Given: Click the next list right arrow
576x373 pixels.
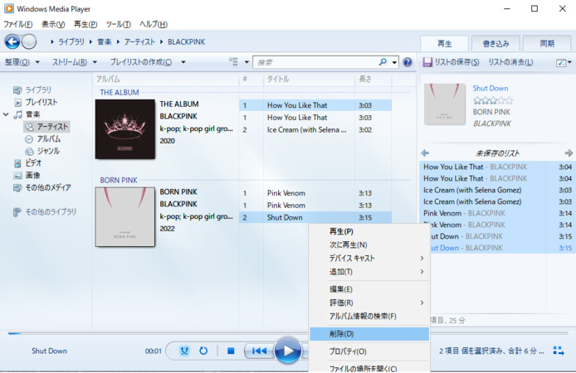Looking at the screenshot, I should point(569,153).
